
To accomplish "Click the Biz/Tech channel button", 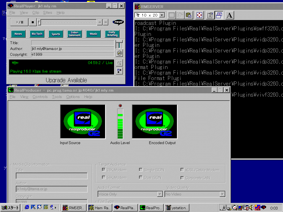I will (37, 34).
